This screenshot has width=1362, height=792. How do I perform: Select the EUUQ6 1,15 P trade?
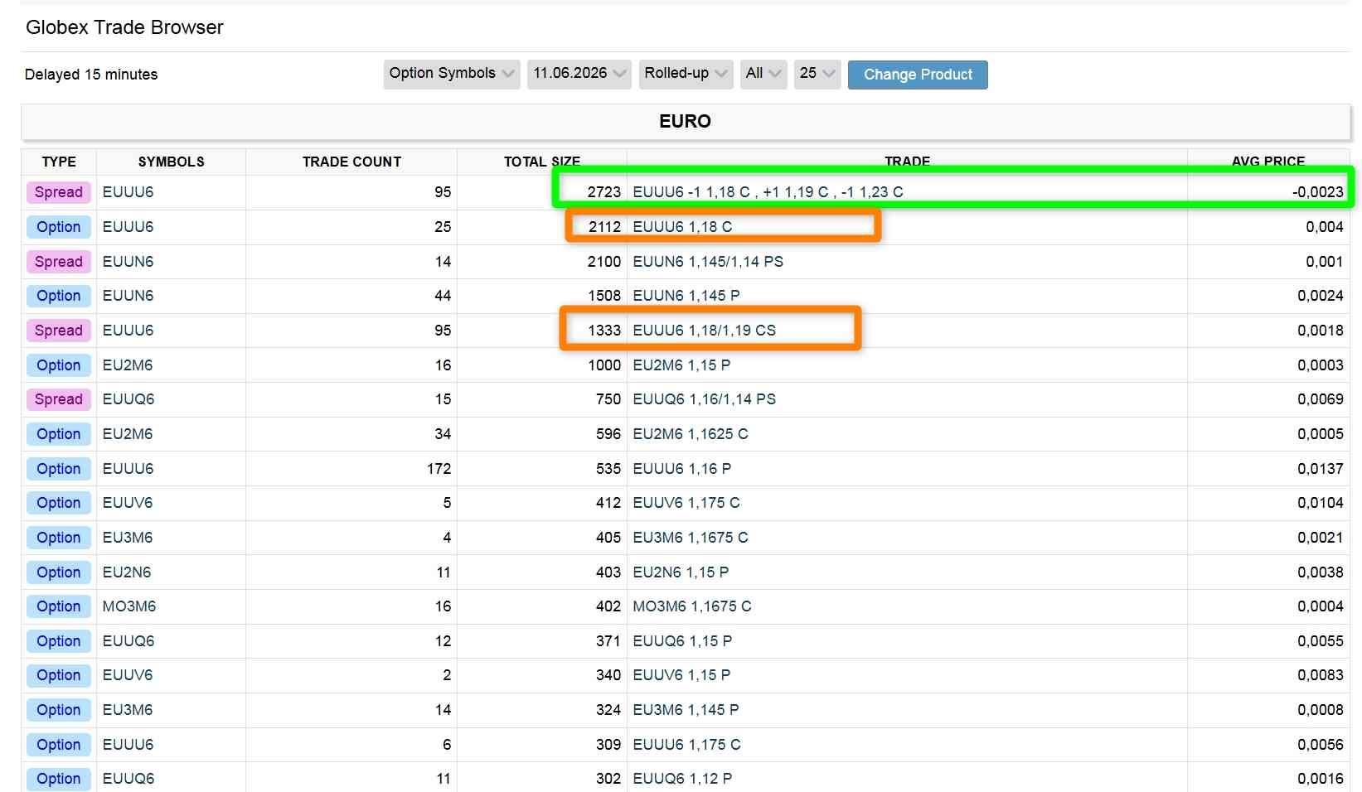coord(682,641)
